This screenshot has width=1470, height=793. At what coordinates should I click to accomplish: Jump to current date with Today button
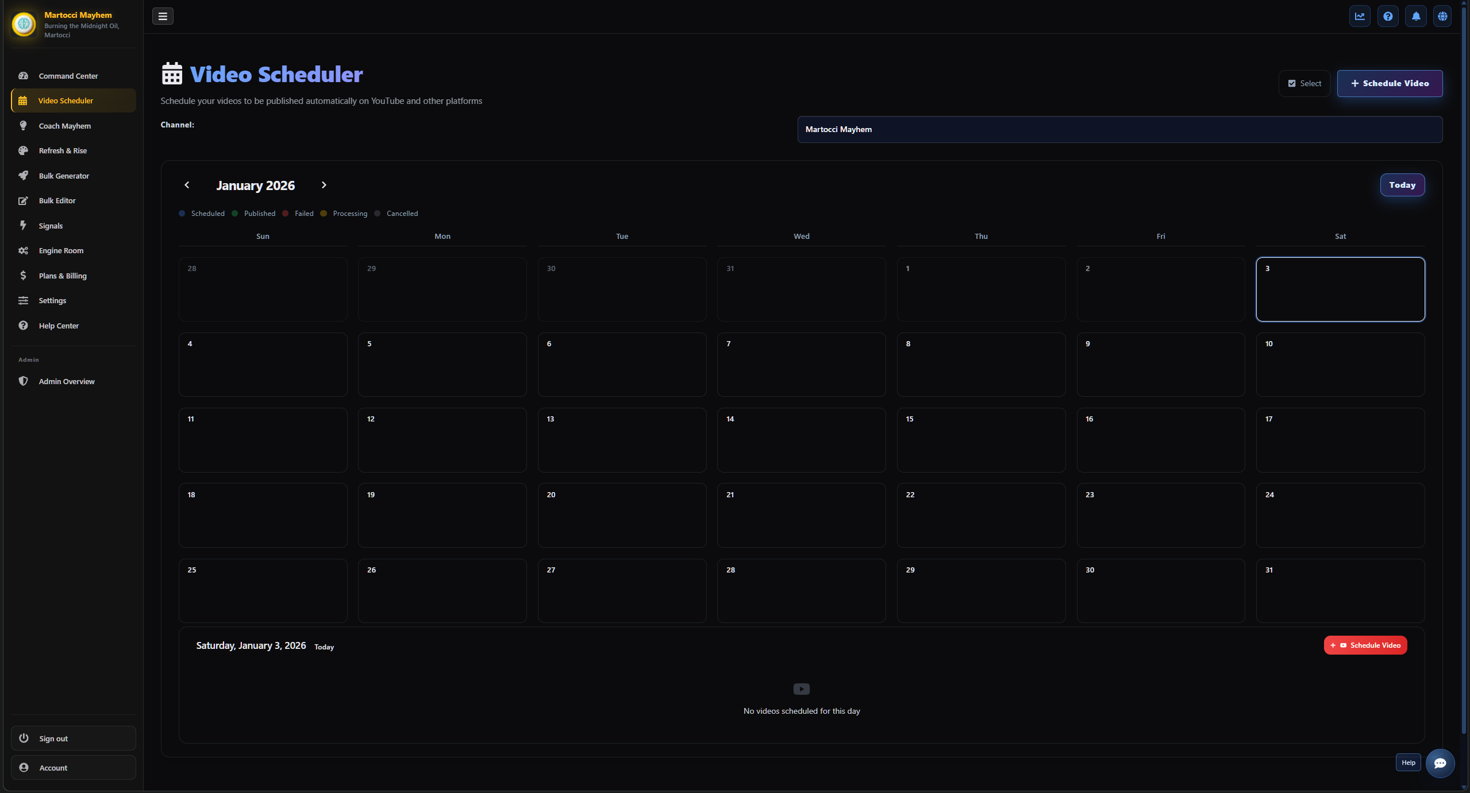[1402, 185]
